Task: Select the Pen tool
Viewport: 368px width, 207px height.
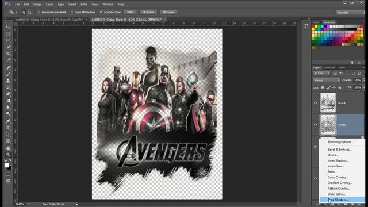Action: point(8,121)
